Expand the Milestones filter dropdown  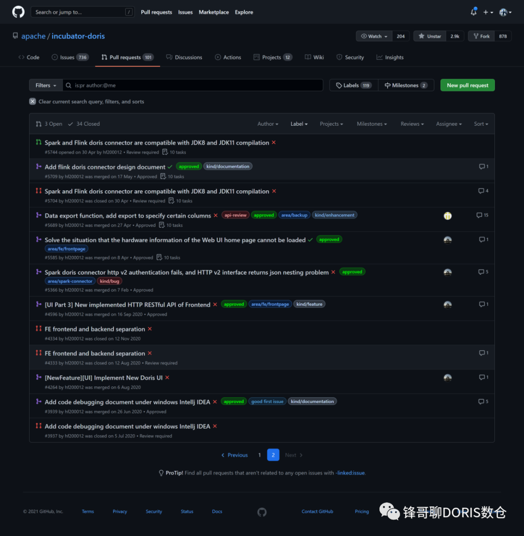click(x=372, y=124)
